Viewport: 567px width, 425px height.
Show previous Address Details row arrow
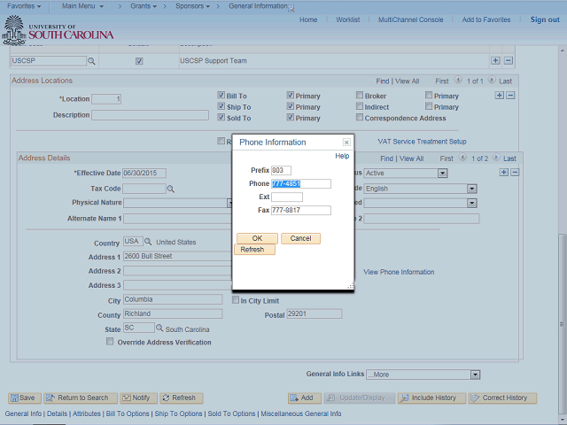(462, 158)
